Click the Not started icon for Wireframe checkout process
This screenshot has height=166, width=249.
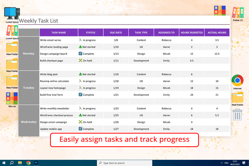click(80, 115)
